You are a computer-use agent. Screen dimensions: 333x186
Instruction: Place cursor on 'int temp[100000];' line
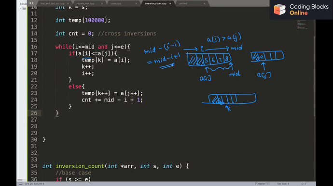click(83, 20)
